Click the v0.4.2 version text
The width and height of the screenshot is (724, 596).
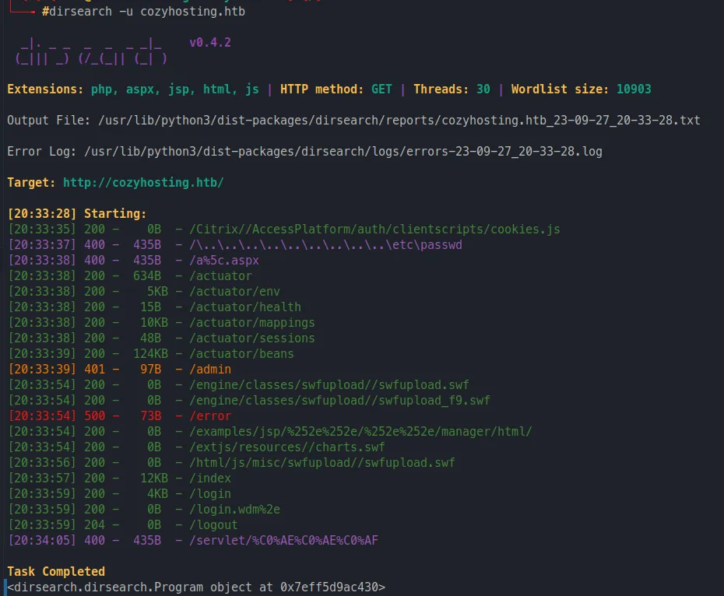(210, 43)
